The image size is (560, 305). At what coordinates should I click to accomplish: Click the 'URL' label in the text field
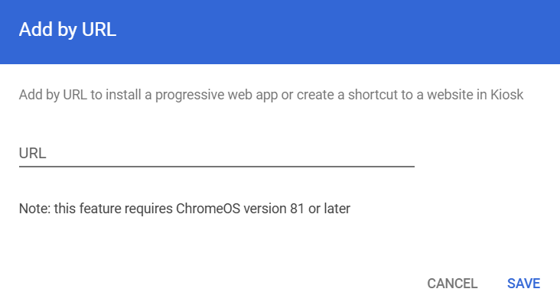[32, 154]
